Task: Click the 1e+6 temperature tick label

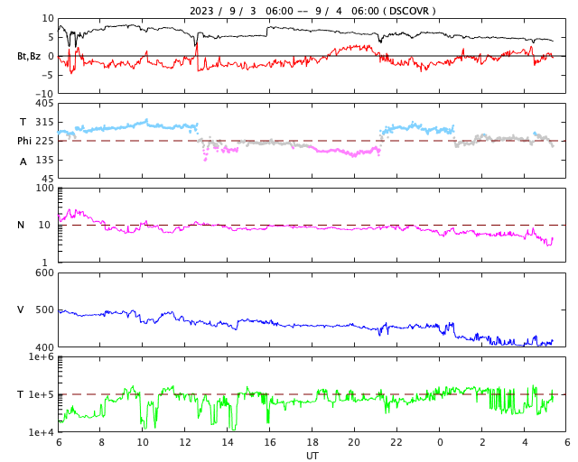Action: pos(42,356)
